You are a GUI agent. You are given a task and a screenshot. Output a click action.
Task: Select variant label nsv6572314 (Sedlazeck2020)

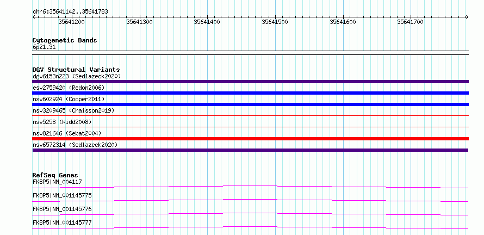coord(75,145)
